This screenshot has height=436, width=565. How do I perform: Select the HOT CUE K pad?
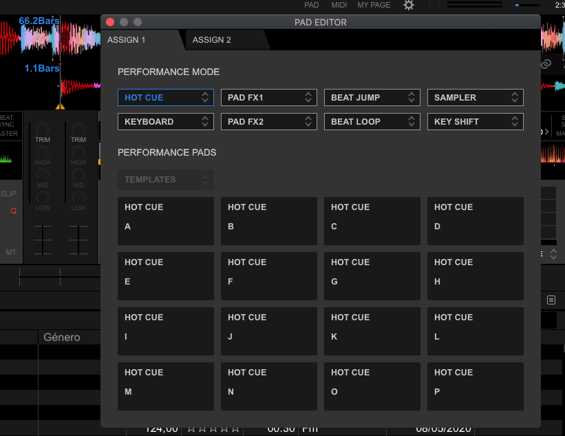(372, 331)
